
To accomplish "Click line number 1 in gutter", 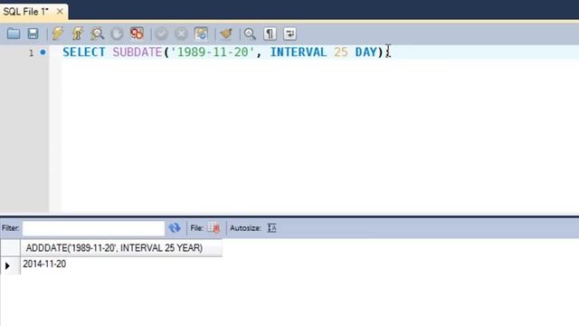I will click(x=32, y=53).
